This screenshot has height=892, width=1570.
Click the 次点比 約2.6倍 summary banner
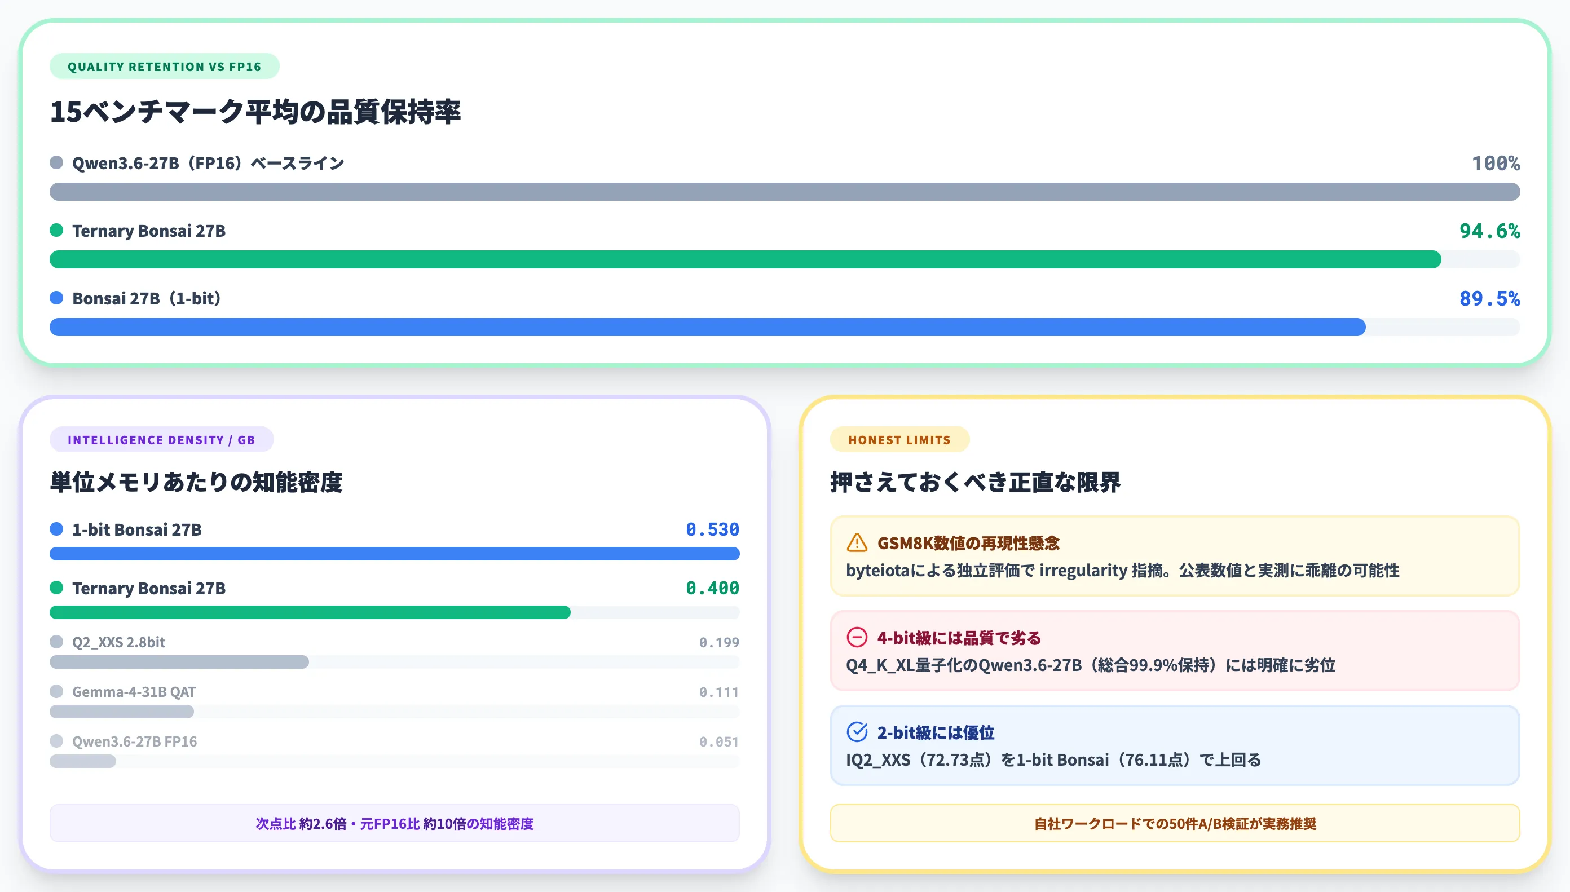coord(395,823)
